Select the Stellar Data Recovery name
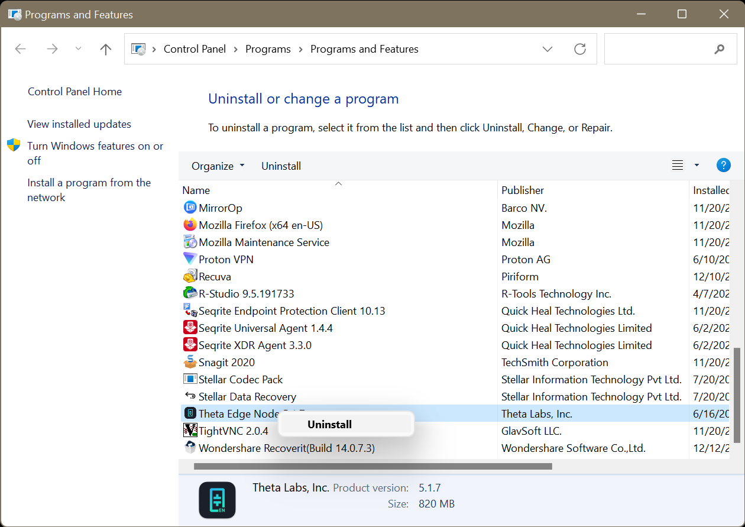The image size is (745, 527). (247, 396)
